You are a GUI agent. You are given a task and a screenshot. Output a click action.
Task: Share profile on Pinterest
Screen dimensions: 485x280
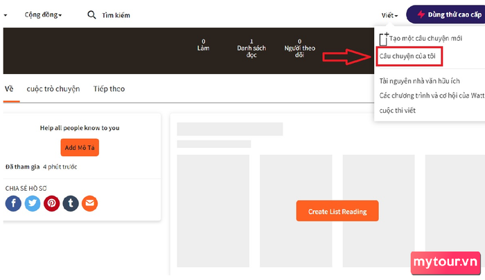[x=52, y=203]
